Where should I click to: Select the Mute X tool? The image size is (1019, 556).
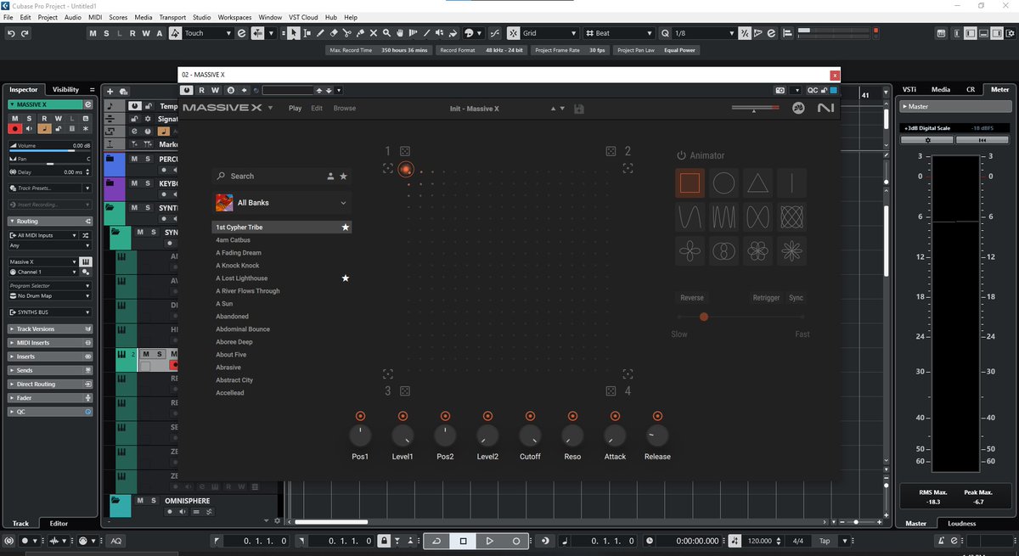374,33
